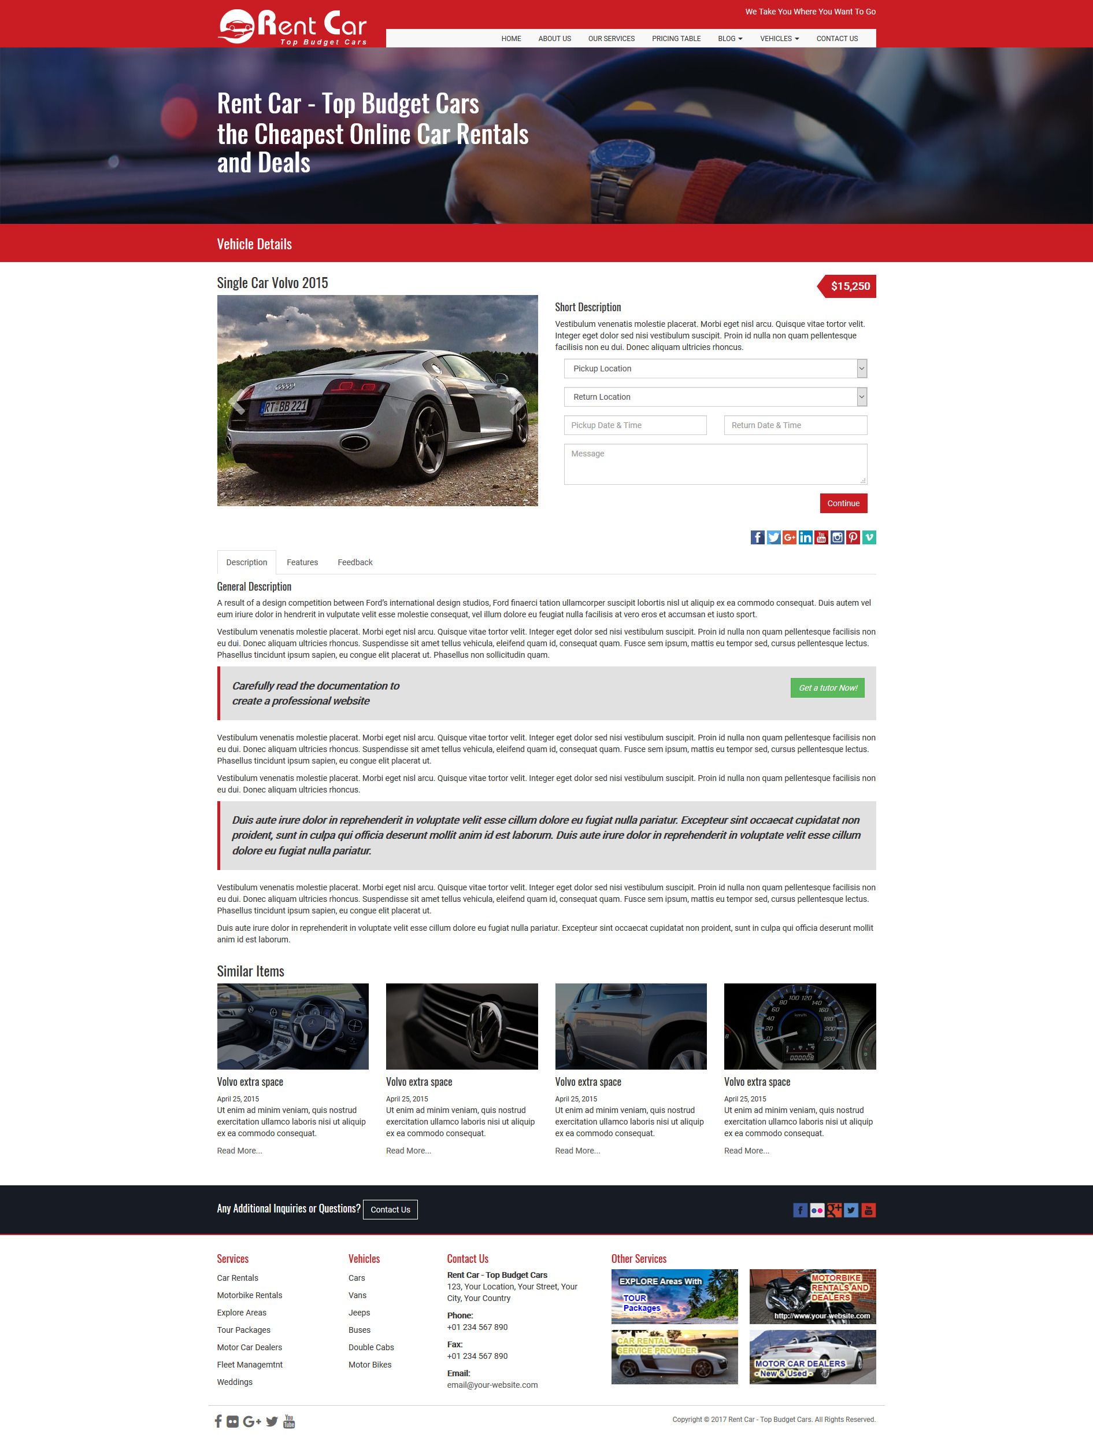Open the Jeeps footer link

(360, 1312)
